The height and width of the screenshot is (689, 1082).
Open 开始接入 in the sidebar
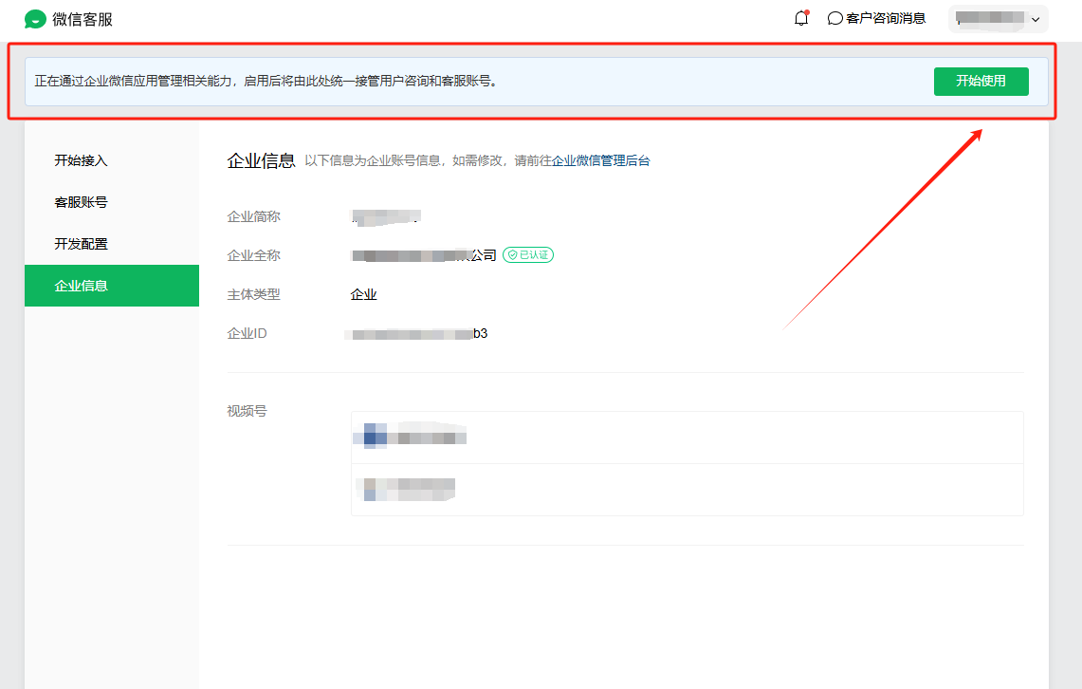pos(82,160)
